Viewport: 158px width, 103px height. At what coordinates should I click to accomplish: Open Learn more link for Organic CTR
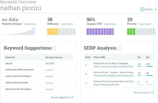click(110, 24)
